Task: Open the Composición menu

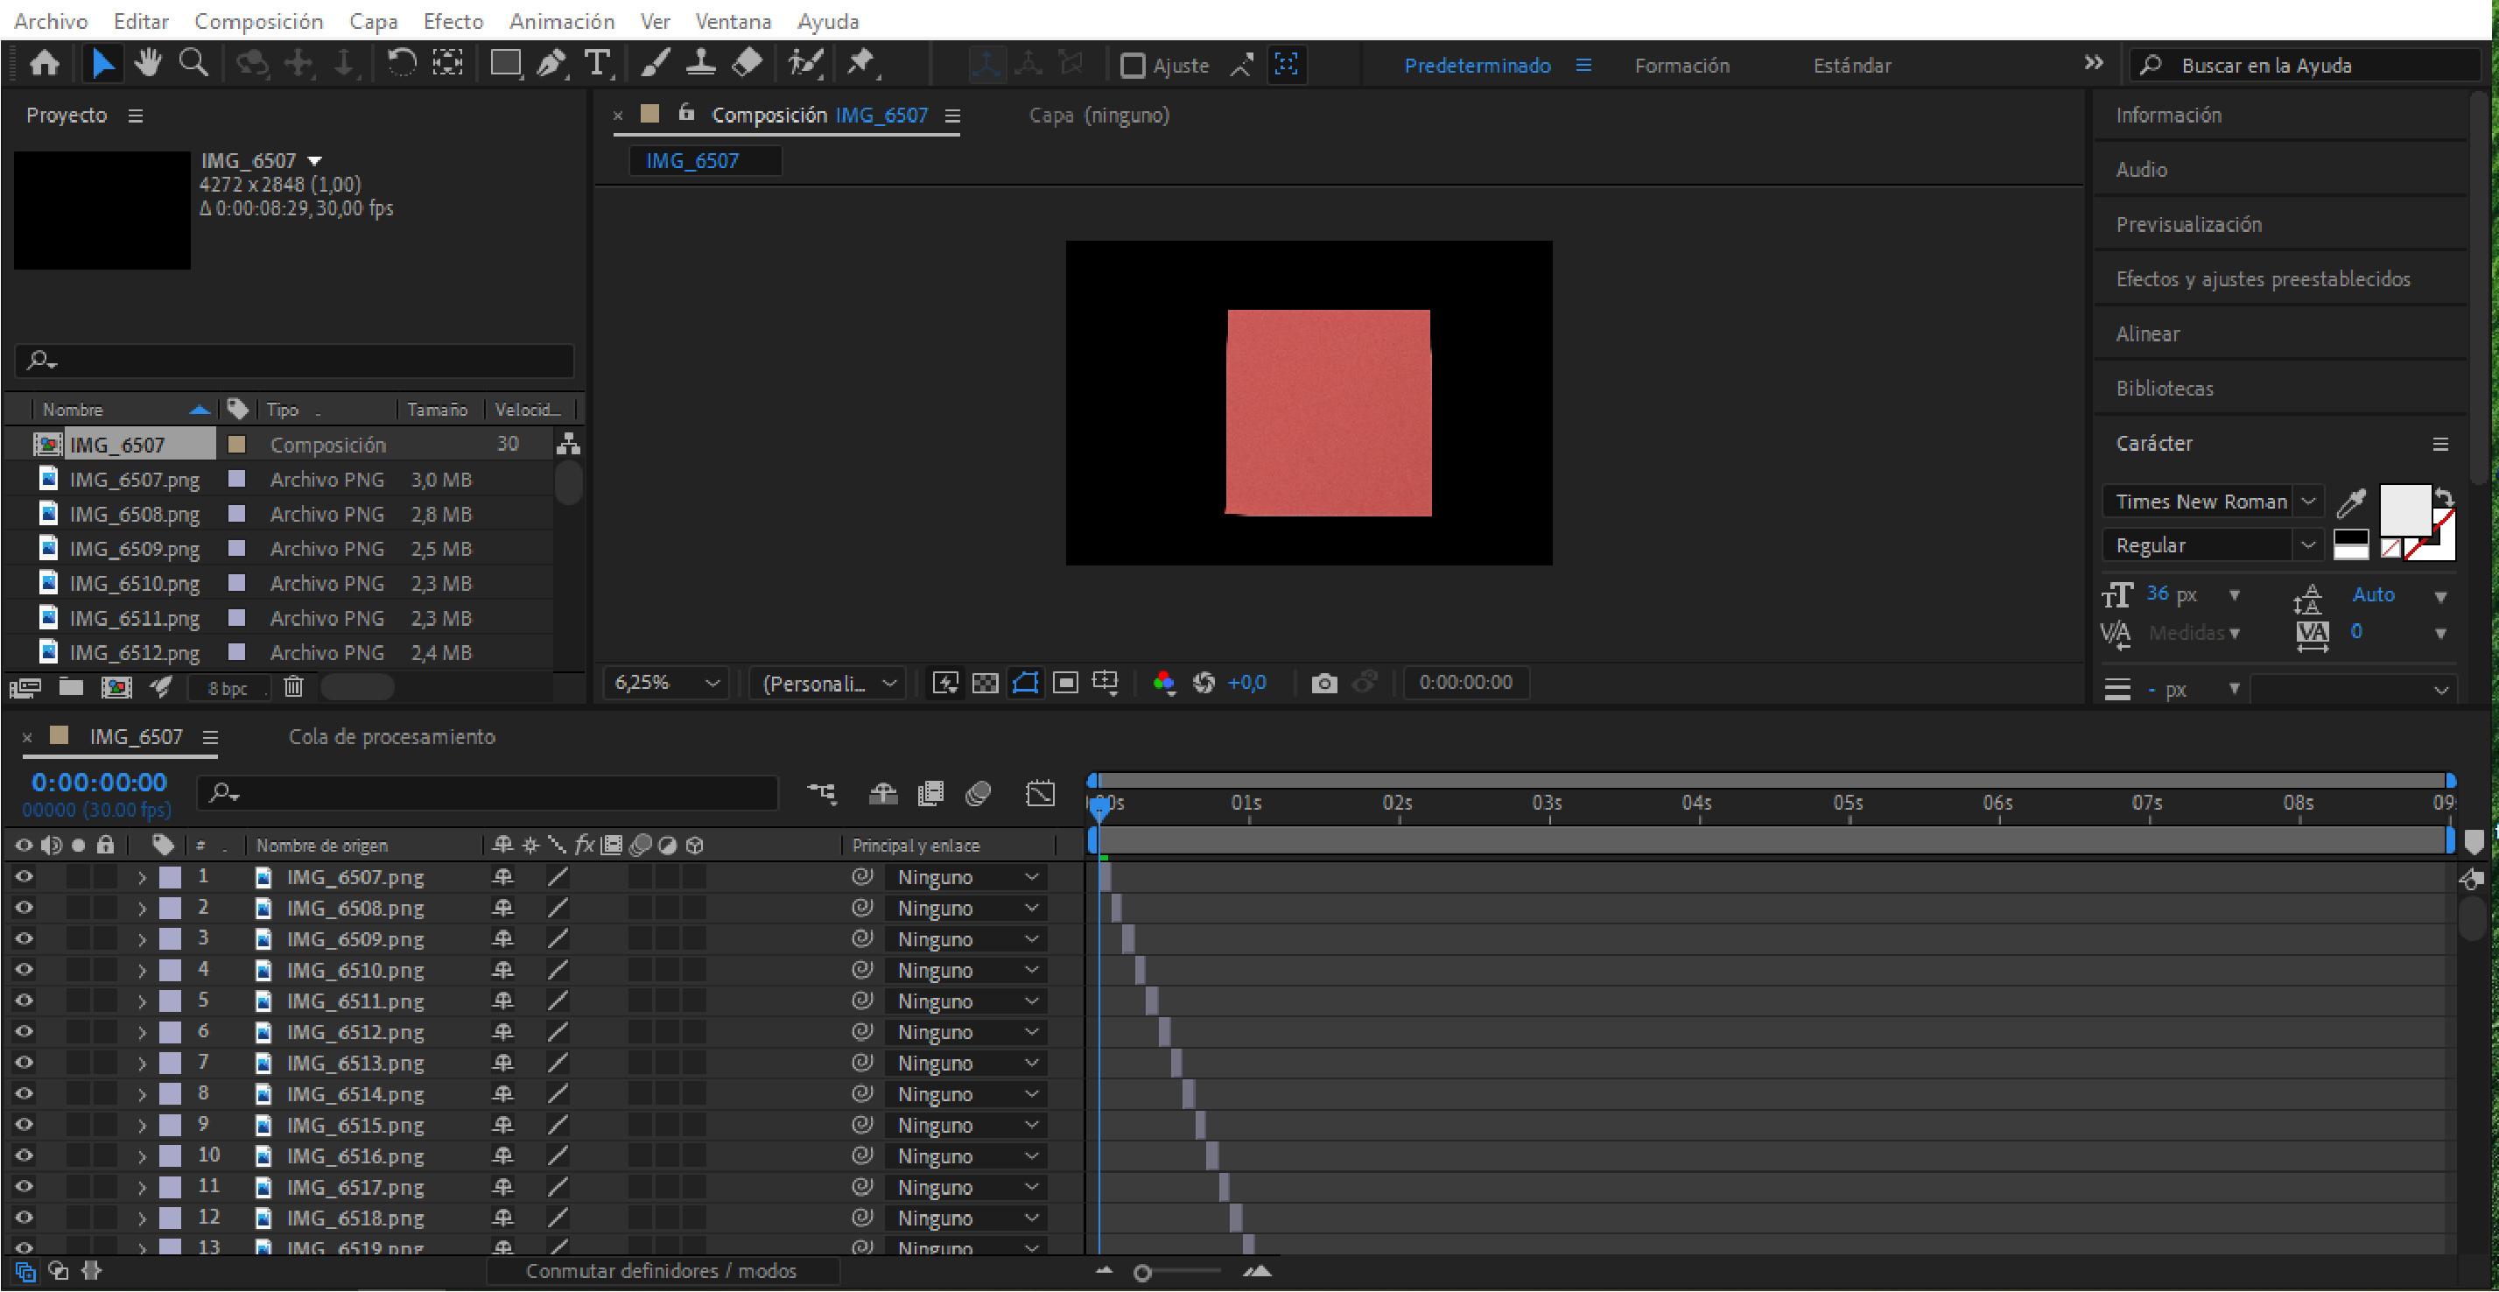Action: tap(258, 21)
